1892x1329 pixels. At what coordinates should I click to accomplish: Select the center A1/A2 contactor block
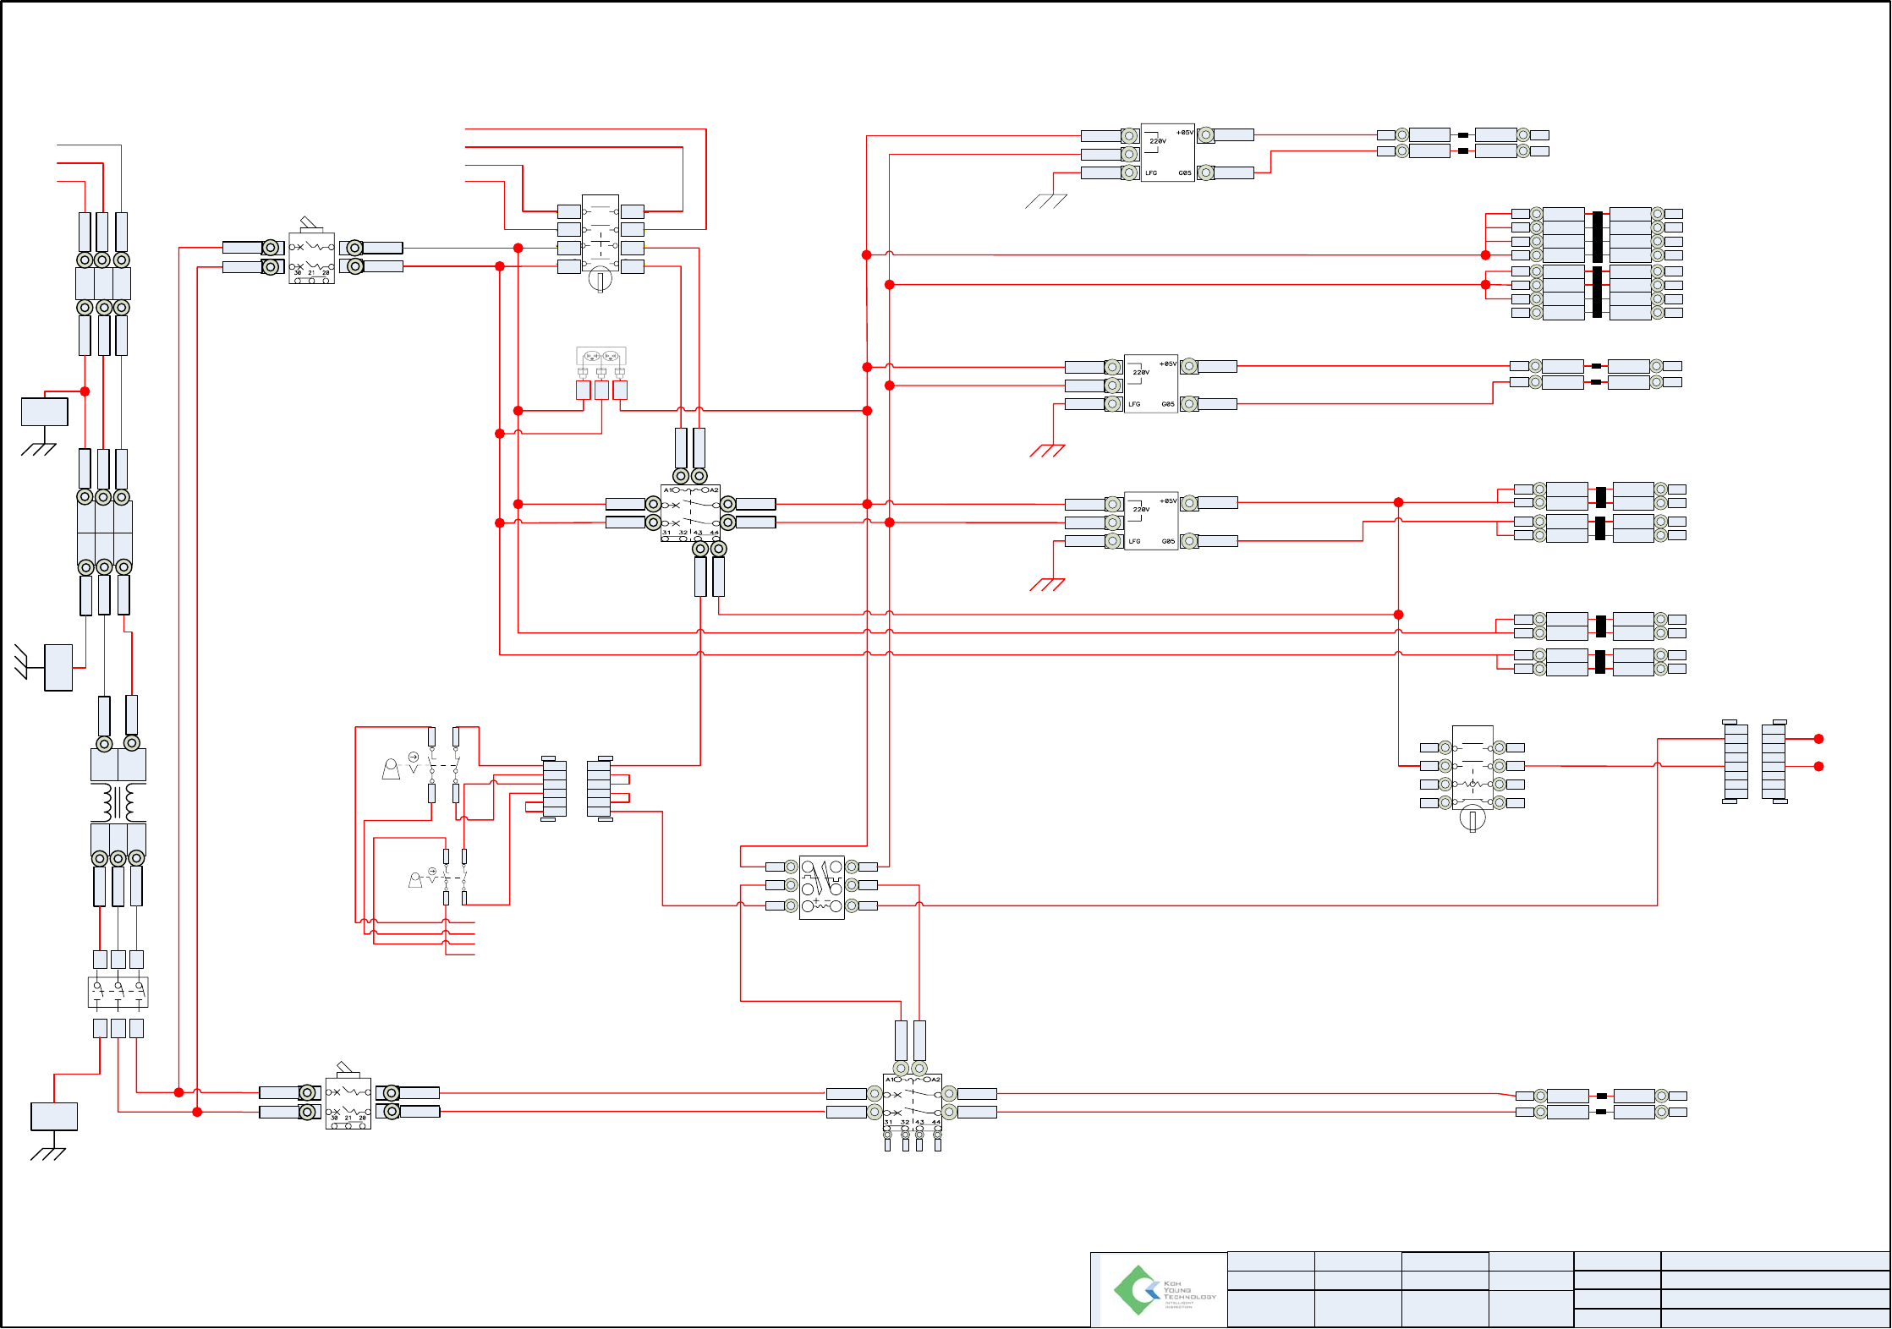(x=690, y=512)
